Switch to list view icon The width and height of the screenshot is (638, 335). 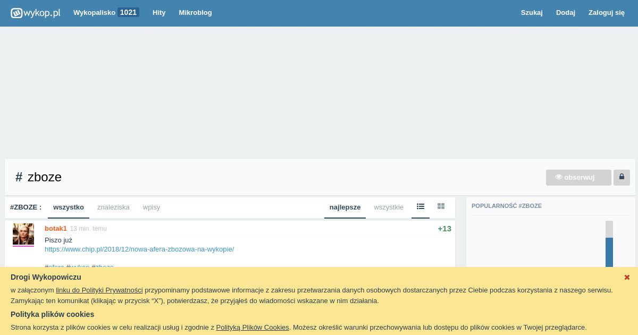tap(421, 207)
